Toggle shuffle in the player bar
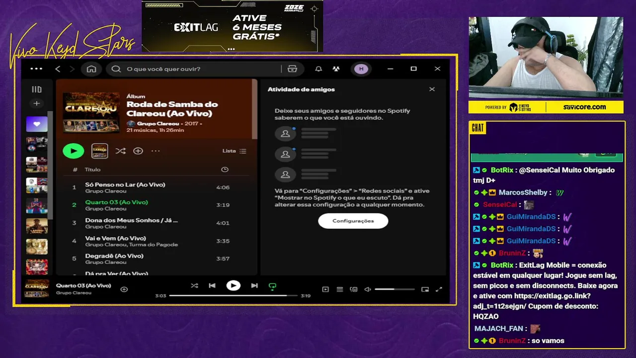 pyautogui.click(x=194, y=285)
